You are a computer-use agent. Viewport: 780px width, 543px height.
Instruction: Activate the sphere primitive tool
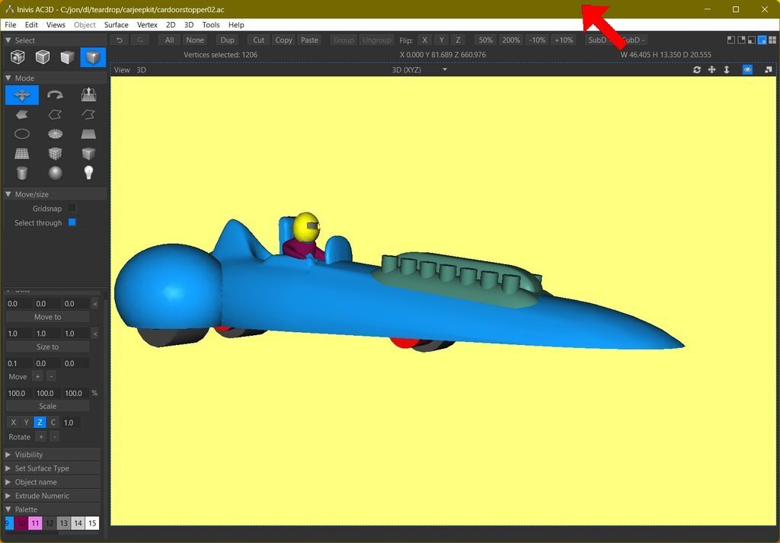point(54,173)
